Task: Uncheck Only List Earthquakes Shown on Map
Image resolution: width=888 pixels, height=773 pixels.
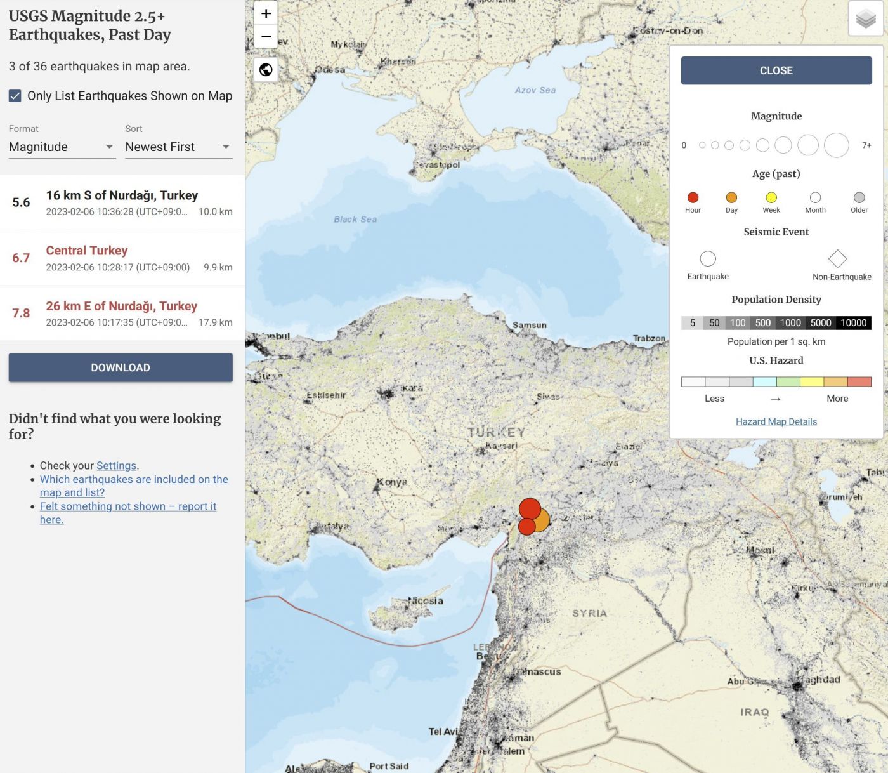Action: click(x=15, y=96)
